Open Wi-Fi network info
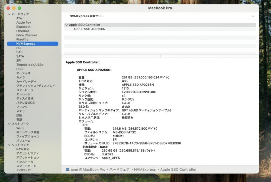The width and height of the screenshot is (271, 182). click(x=20, y=128)
